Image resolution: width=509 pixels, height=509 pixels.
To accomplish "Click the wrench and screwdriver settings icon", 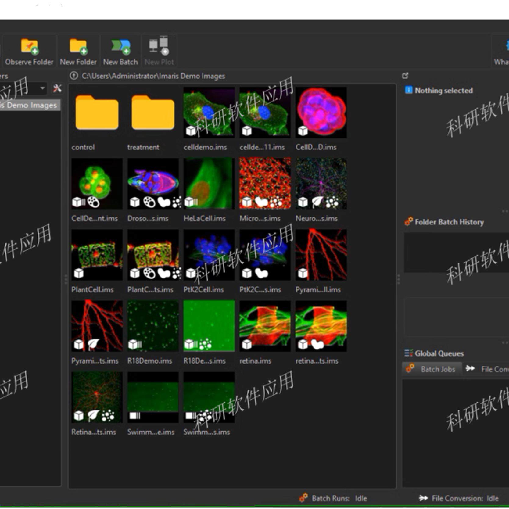I will pos(57,88).
